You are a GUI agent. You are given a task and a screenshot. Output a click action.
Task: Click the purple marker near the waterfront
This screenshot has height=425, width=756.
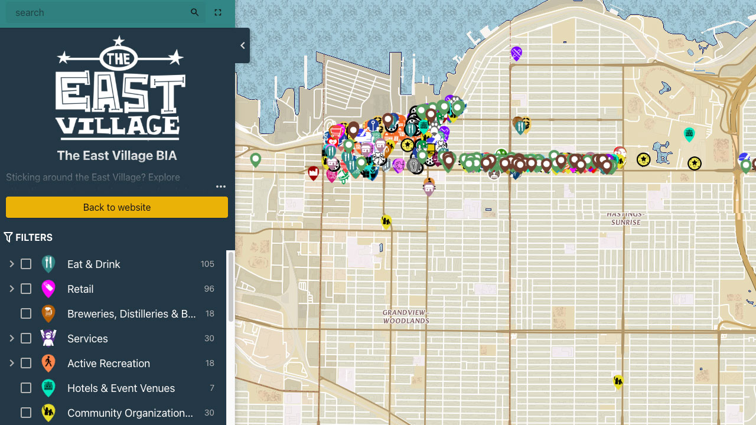coord(516,53)
